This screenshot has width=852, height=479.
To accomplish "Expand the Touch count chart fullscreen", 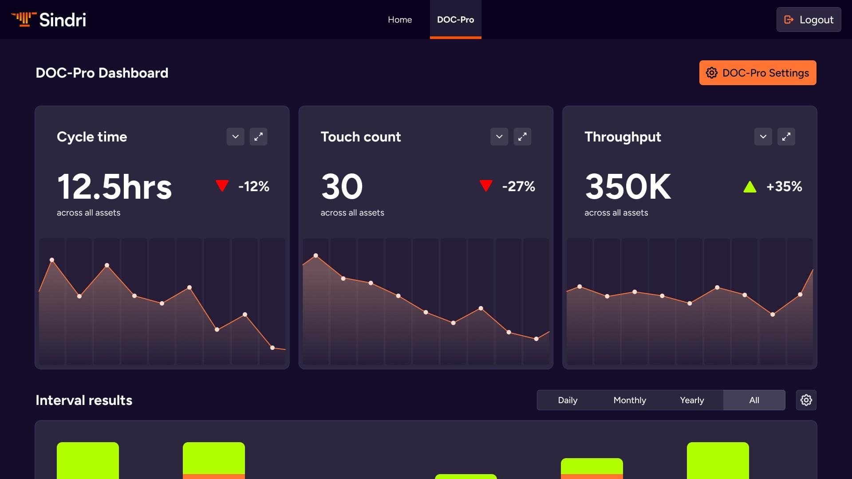I will coord(522,137).
